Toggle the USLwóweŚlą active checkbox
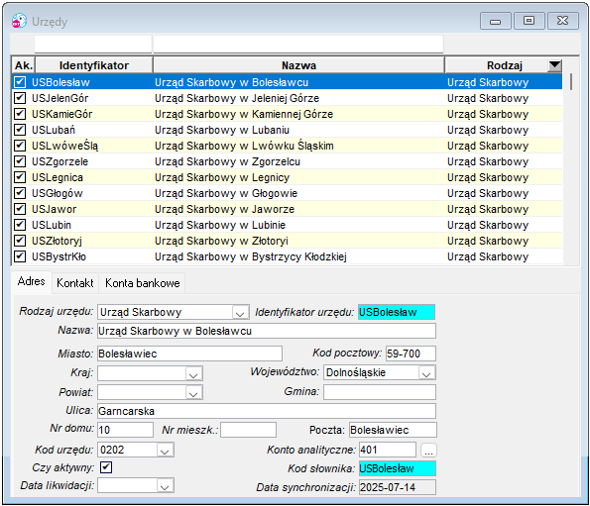 20,146
